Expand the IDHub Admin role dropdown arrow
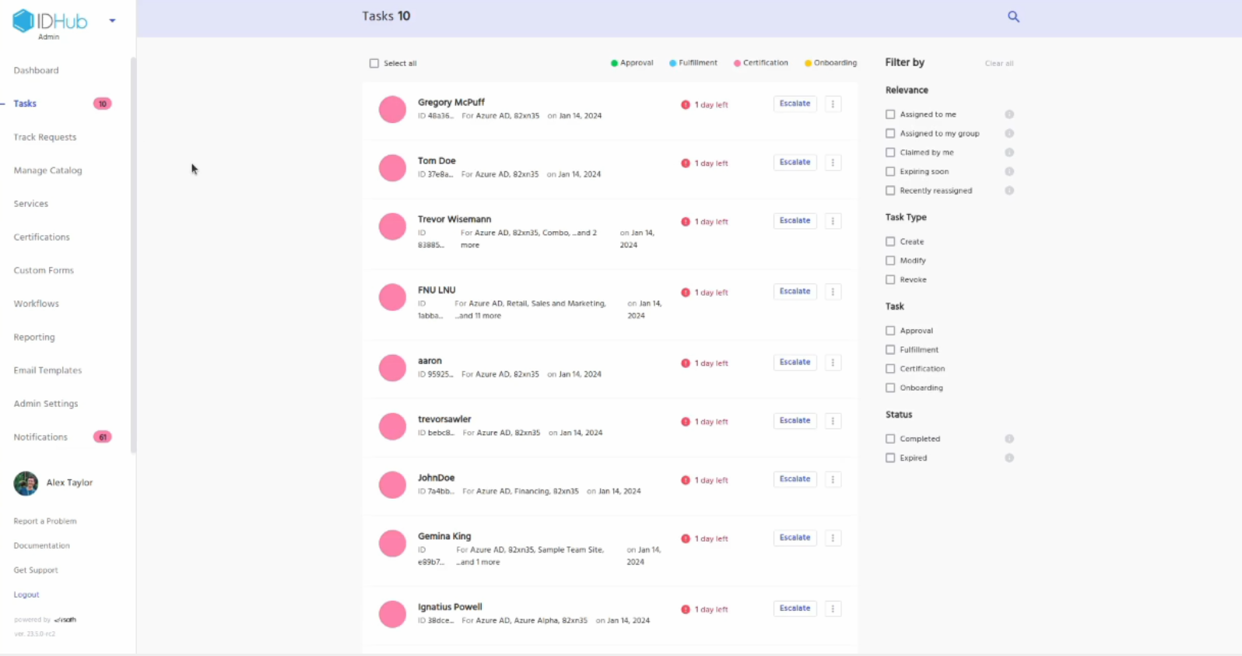The width and height of the screenshot is (1242, 656). (113, 21)
